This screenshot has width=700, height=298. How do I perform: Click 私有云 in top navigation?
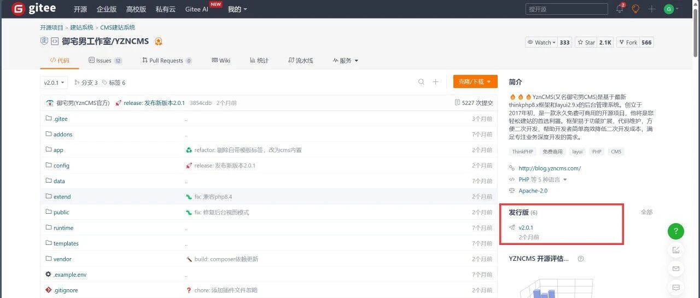166,9
